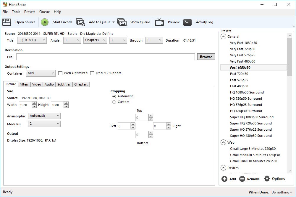Image resolution: width=296 pixels, height=197 pixels.
Task: Click the Browse button
Action: (206, 57)
